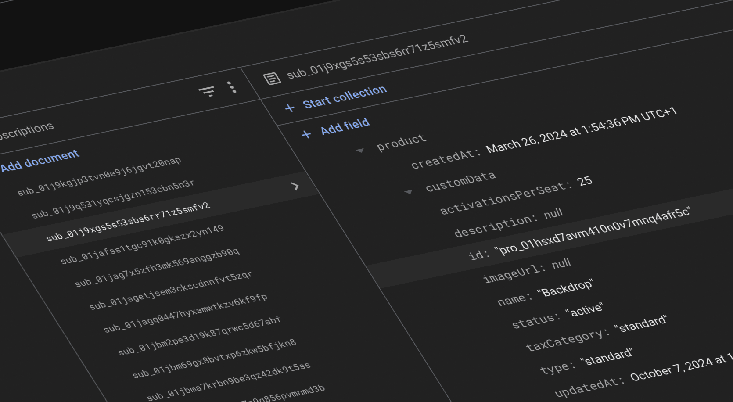733x402 pixels.
Task: Open the three-dot overflow menu
Action: [232, 87]
